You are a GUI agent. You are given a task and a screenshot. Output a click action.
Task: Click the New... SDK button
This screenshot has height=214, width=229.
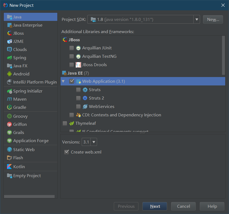click(x=213, y=19)
